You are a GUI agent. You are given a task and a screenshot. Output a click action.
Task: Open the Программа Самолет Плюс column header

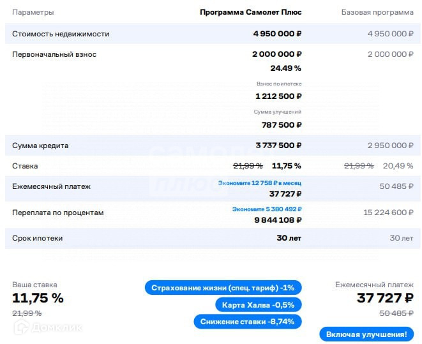coord(250,12)
